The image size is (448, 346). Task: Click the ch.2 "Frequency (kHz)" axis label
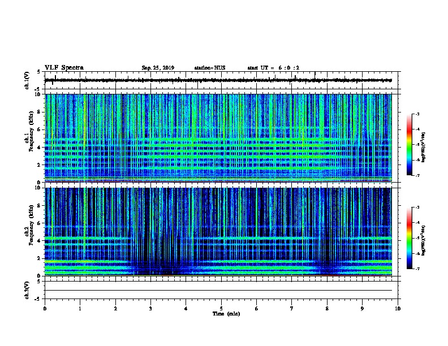coord(32,225)
